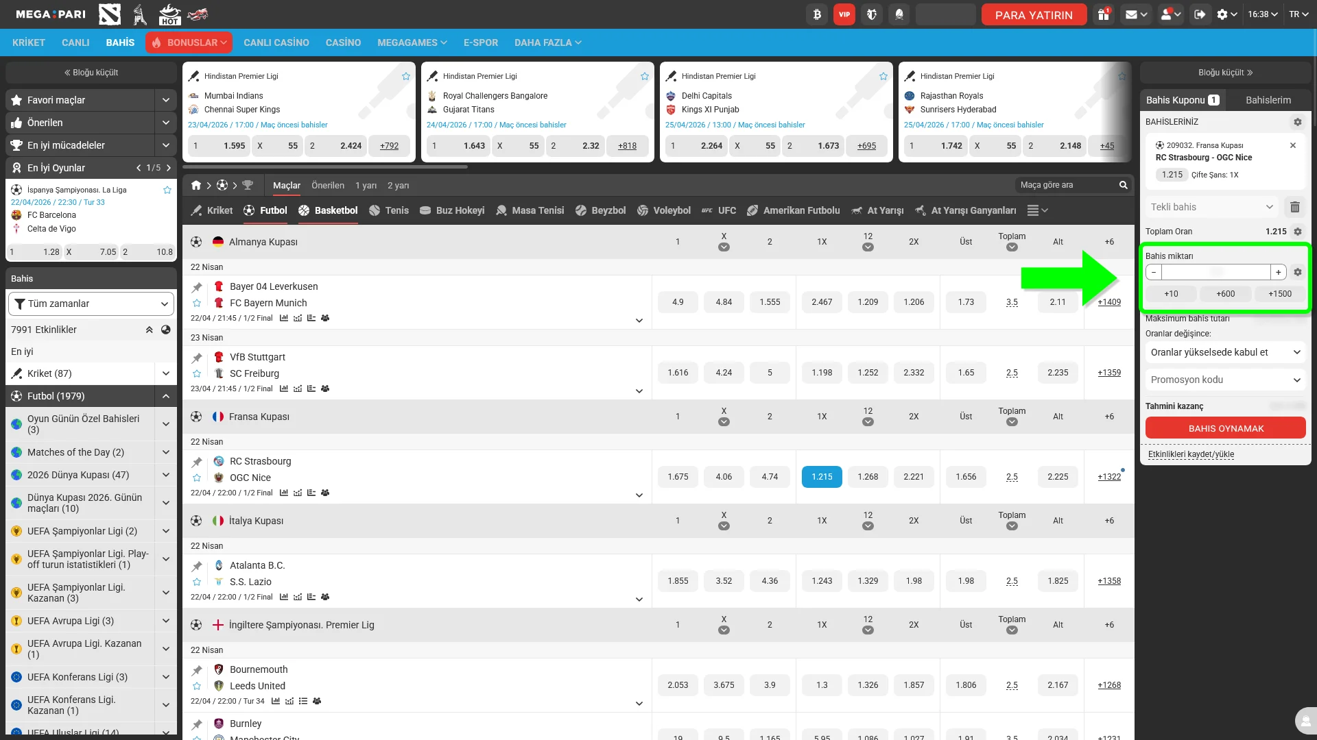Open the Oranlar yükselsede kabul et dropdown
The width and height of the screenshot is (1317, 740).
[1226, 352]
